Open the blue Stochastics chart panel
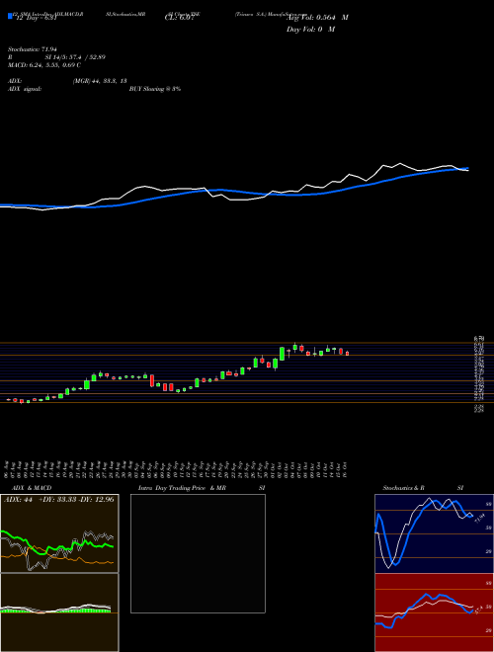494x652 pixels. [x=434, y=533]
